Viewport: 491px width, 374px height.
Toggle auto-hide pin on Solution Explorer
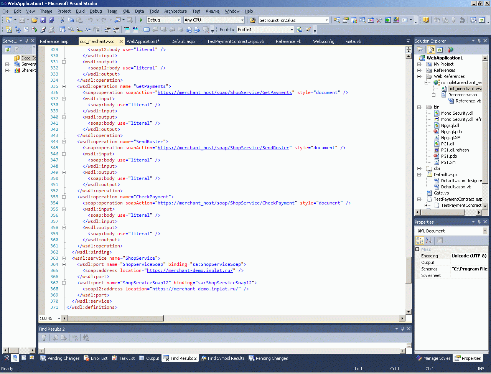pos(479,41)
